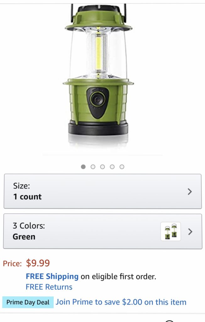Open the Size 1 count selector
The image size is (205, 322).
(102, 192)
